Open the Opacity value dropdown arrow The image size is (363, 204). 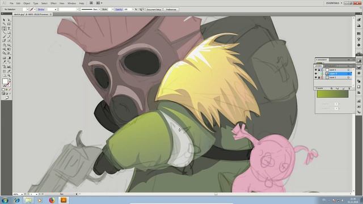133,10
